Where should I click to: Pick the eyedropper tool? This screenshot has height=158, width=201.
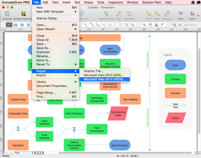pyautogui.click(x=162, y=25)
